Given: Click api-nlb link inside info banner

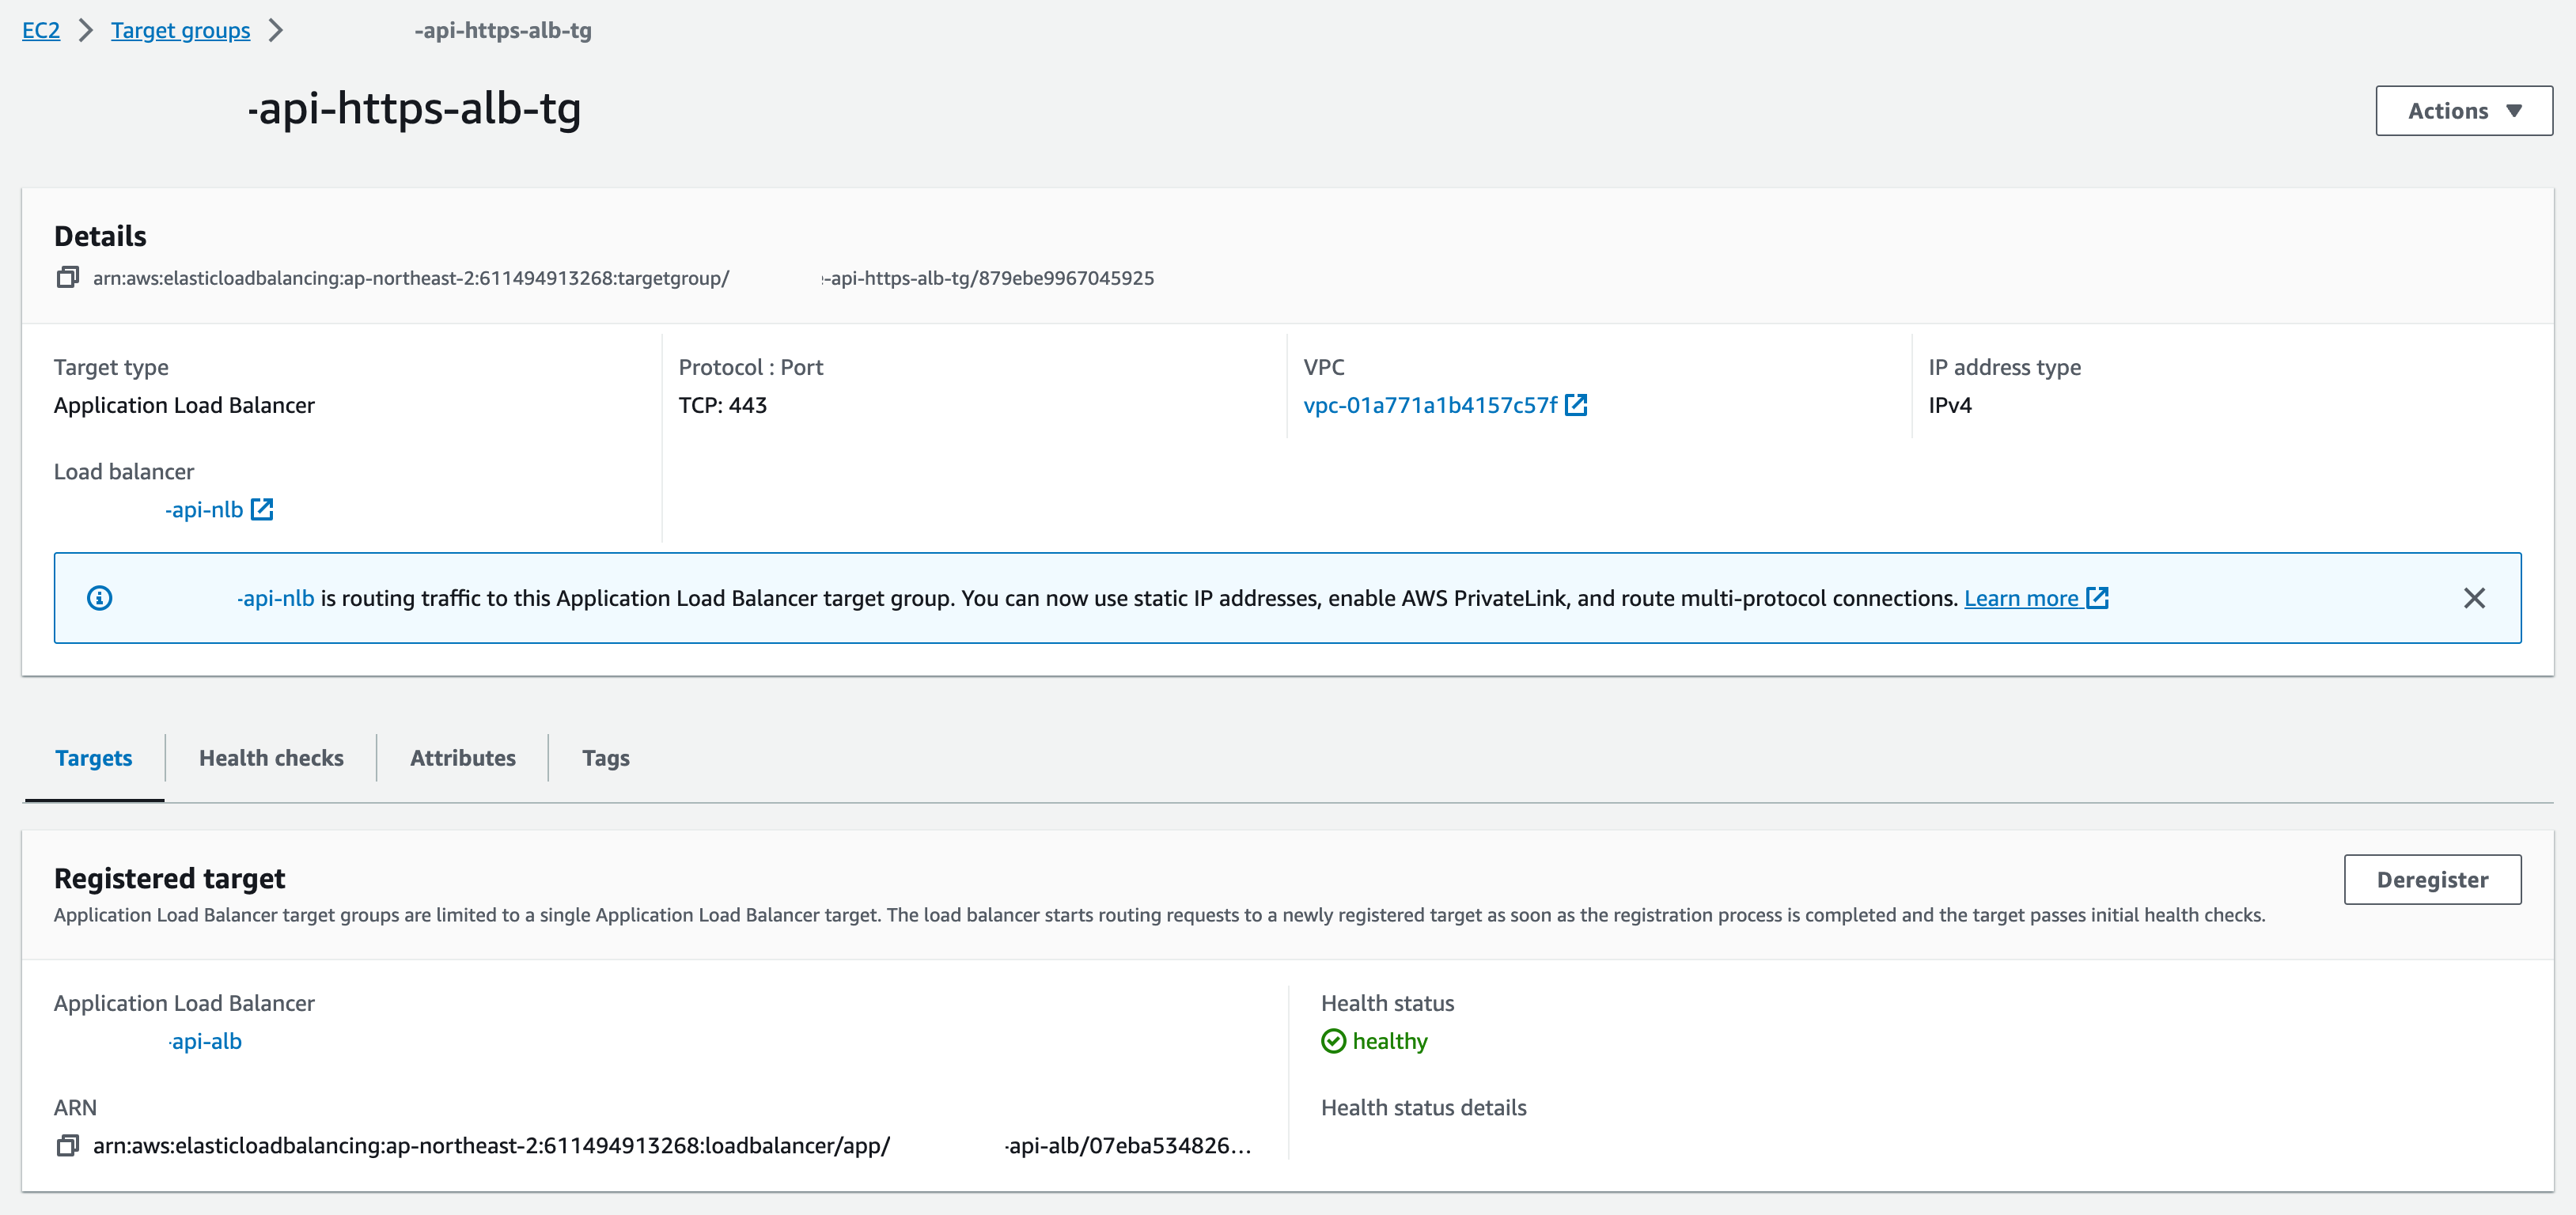Looking at the screenshot, I should 276,598.
